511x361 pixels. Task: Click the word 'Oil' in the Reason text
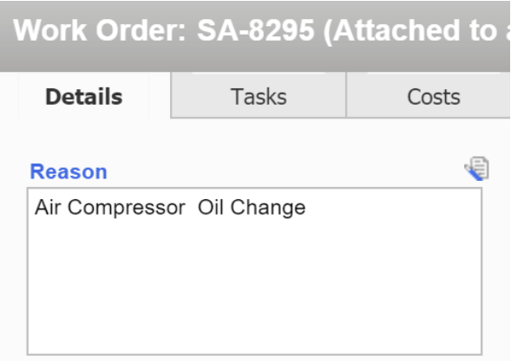click(211, 207)
